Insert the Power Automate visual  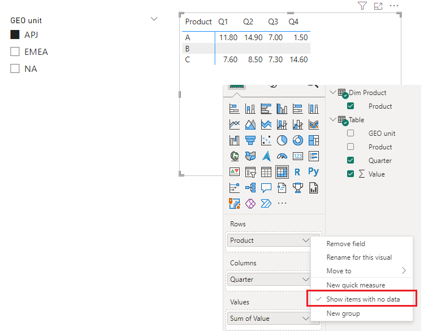266,203
